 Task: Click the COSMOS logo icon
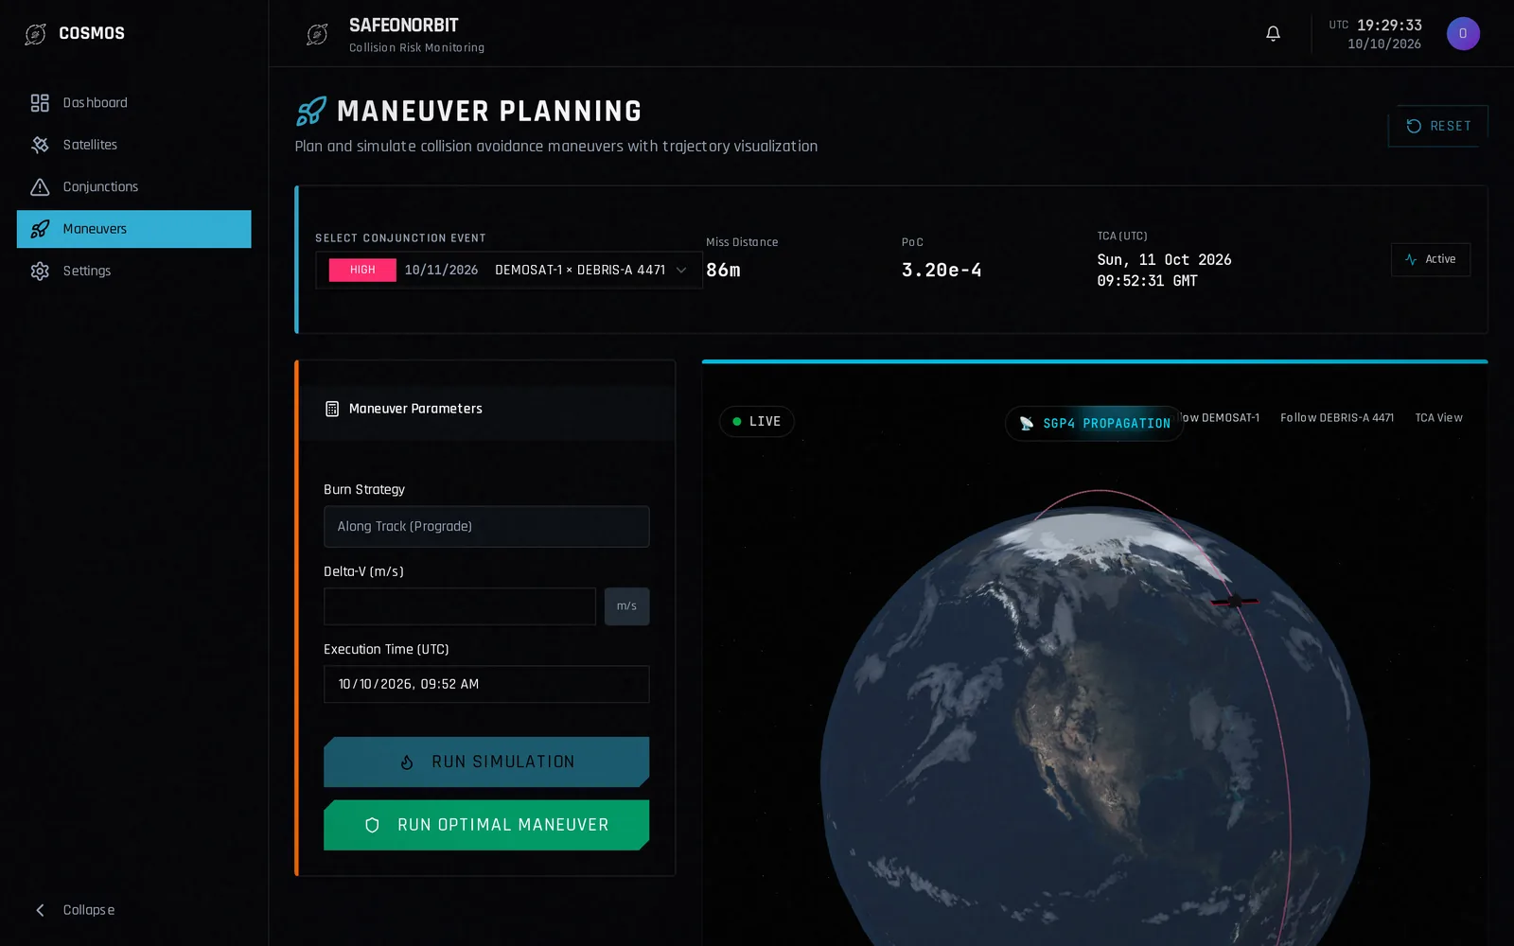tap(36, 34)
